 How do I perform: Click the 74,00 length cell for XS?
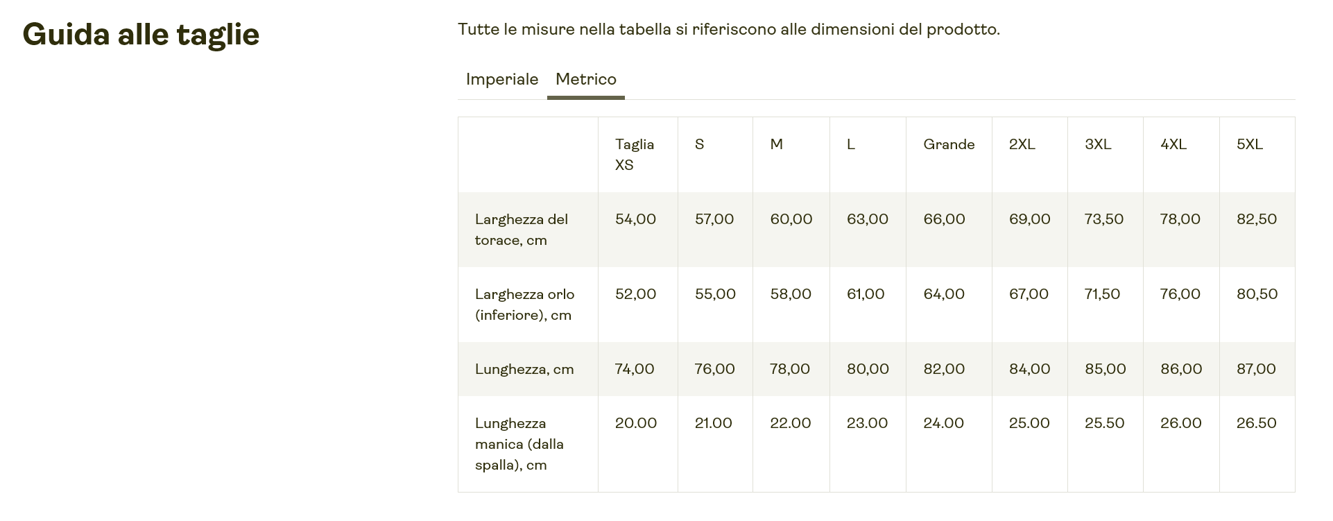point(634,369)
